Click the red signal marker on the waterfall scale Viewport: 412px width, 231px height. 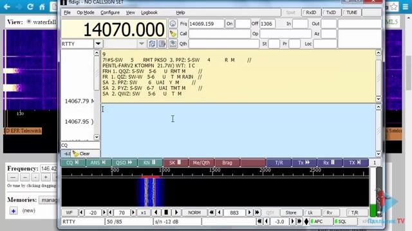(x=150, y=177)
